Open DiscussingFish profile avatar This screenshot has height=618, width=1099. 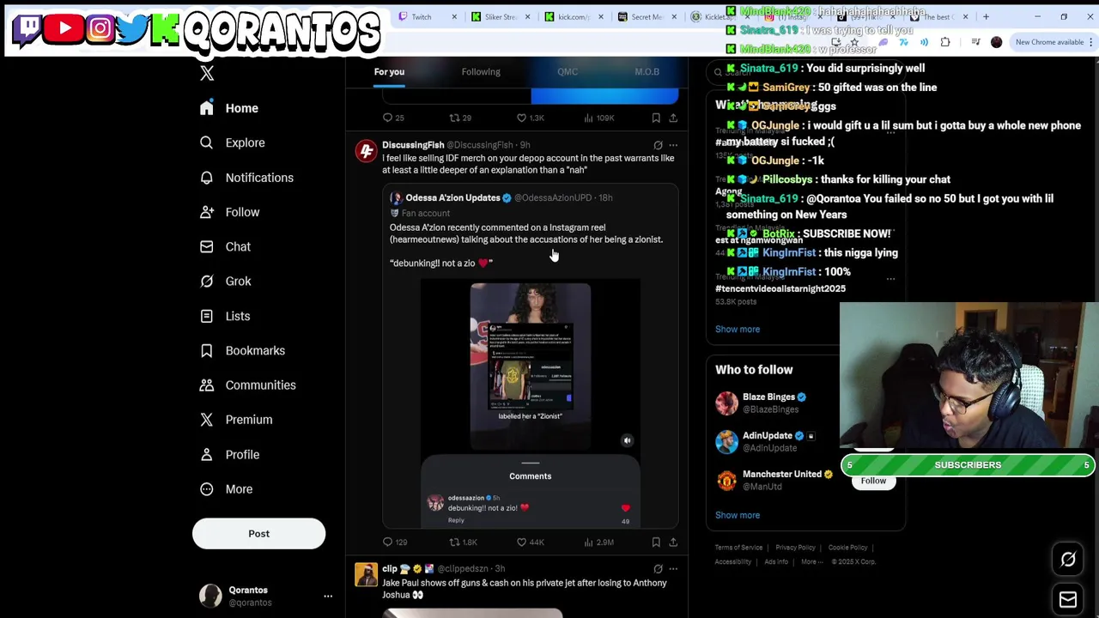pos(367,151)
